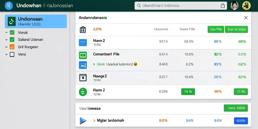Check the Versi checkbox

pyautogui.click(x=12, y=54)
